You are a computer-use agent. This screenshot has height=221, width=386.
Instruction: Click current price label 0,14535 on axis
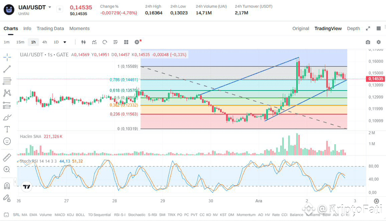[375, 79]
